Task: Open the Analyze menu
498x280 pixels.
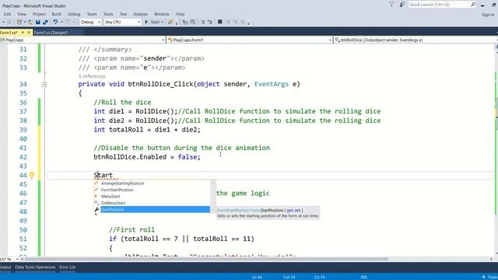Action: pos(140,14)
